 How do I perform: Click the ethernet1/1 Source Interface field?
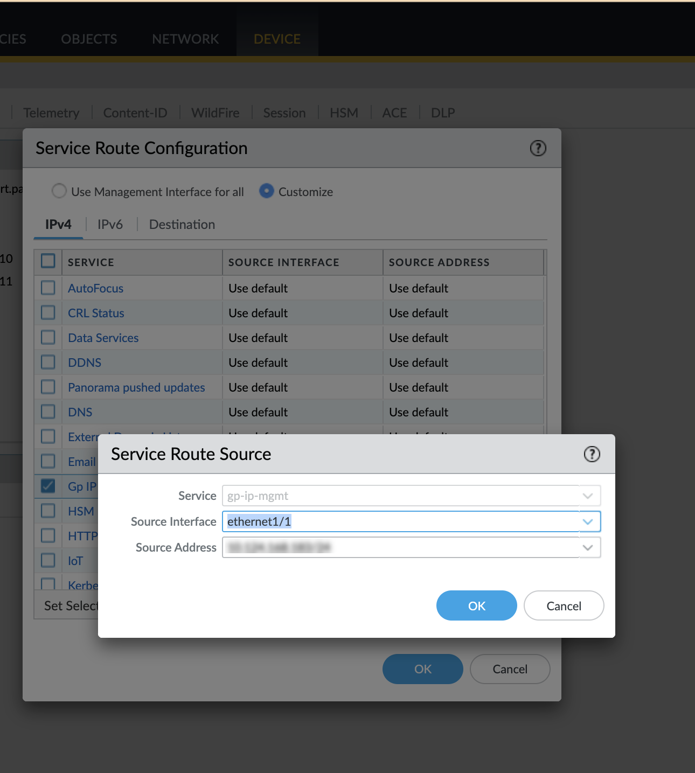coord(377,521)
